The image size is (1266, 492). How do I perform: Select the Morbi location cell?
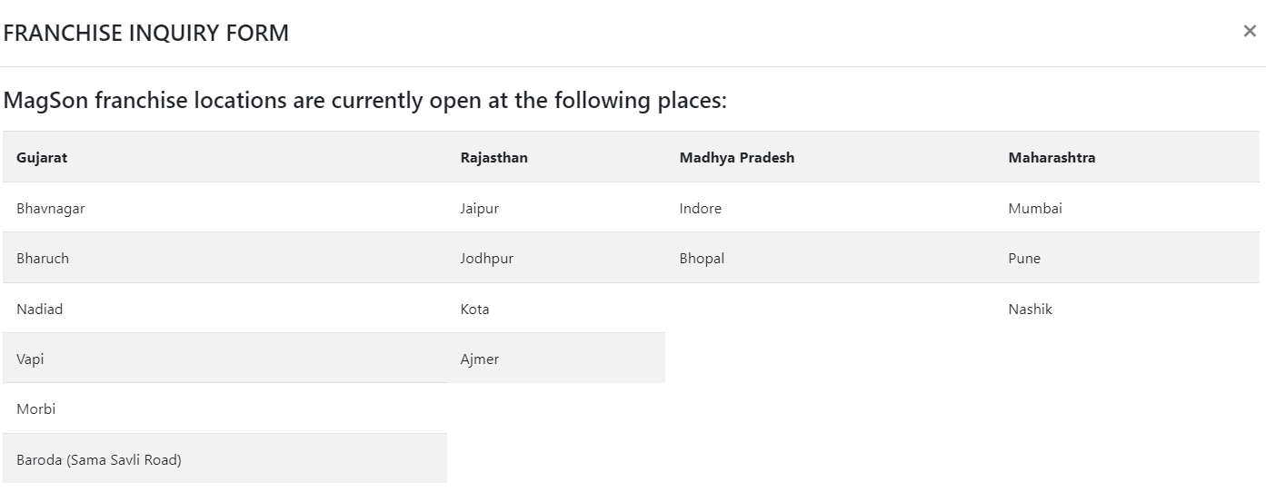point(224,408)
